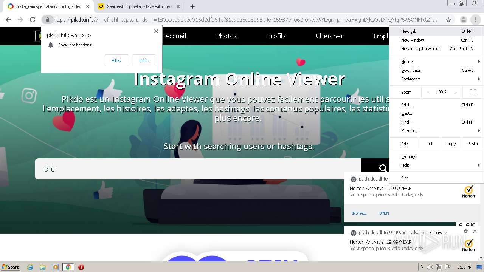
Task: Choose New window menu item
Action: pos(437,40)
